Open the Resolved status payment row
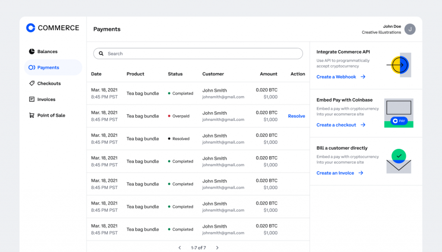 [x=198, y=139]
